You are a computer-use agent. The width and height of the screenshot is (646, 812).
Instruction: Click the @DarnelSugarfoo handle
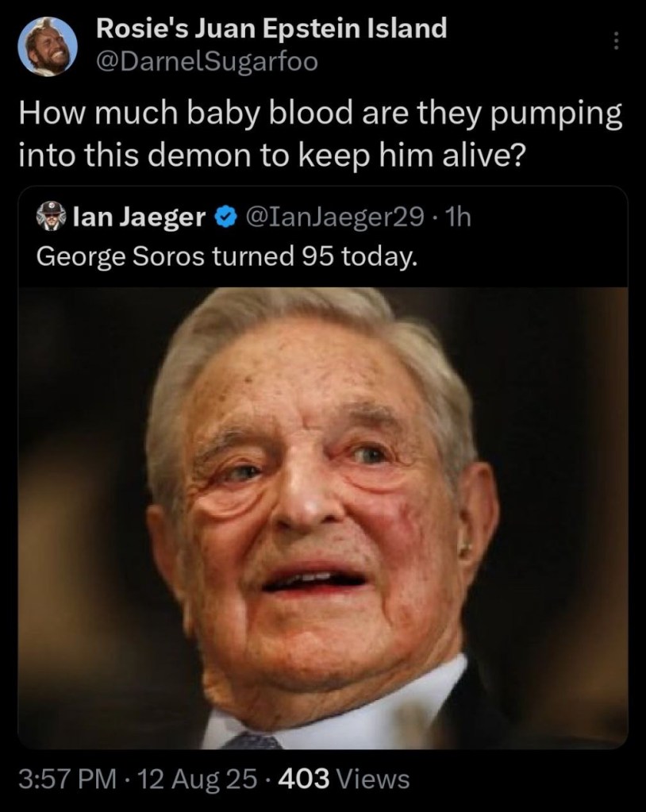[206, 62]
